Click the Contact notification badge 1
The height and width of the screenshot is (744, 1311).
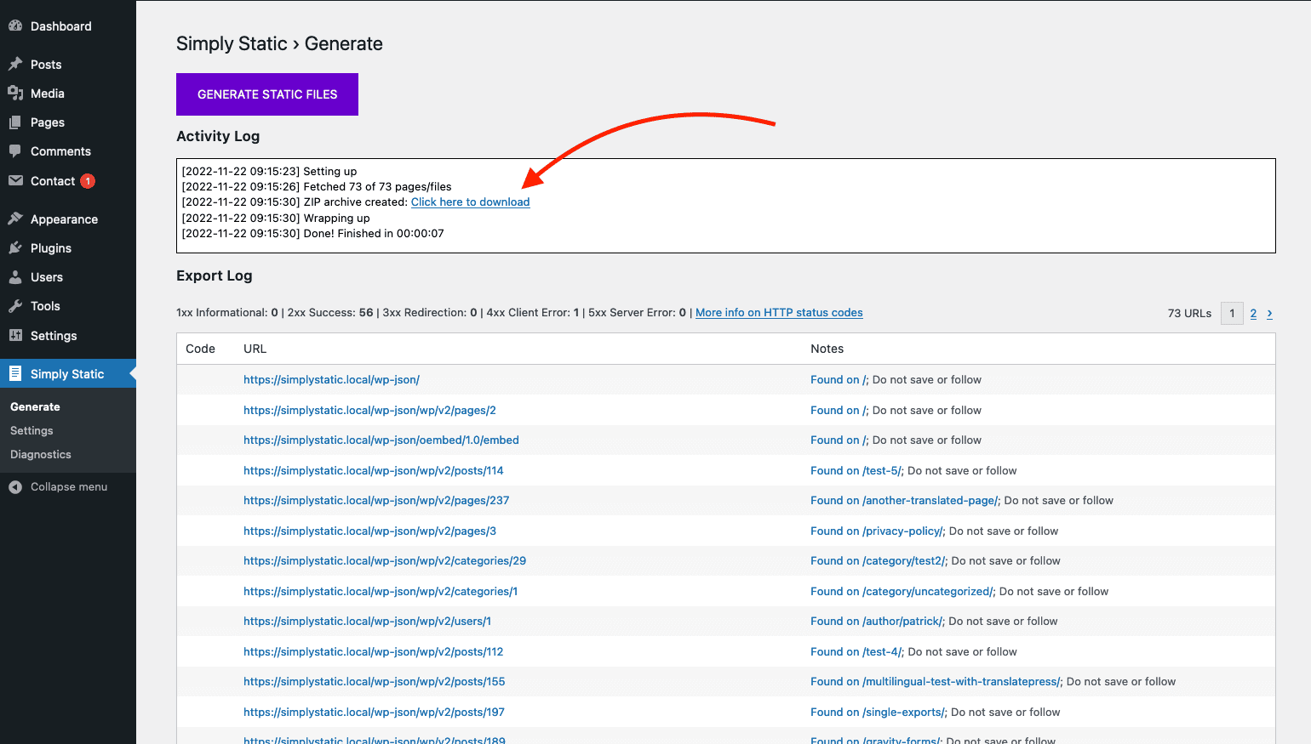coord(88,181)
